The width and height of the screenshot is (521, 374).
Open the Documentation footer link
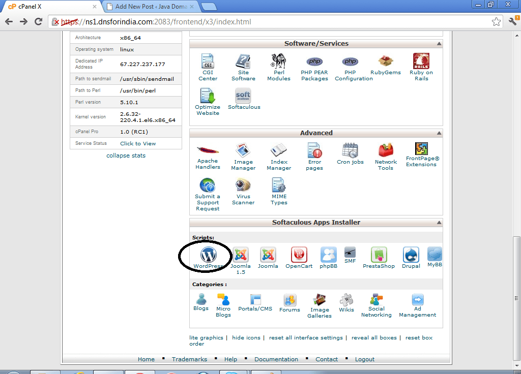tap(276, 359)
